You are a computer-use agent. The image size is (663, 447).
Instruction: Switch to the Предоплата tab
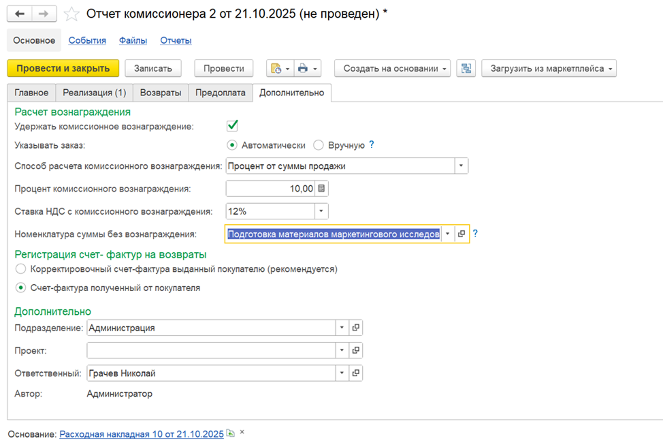tap(221, 93)
